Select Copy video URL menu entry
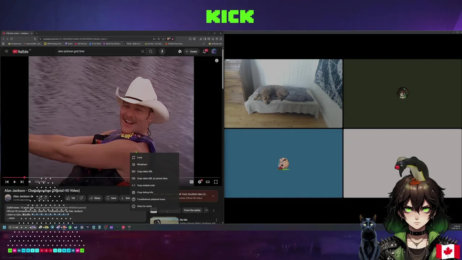 pyautogui.click(x=154, y=172)
